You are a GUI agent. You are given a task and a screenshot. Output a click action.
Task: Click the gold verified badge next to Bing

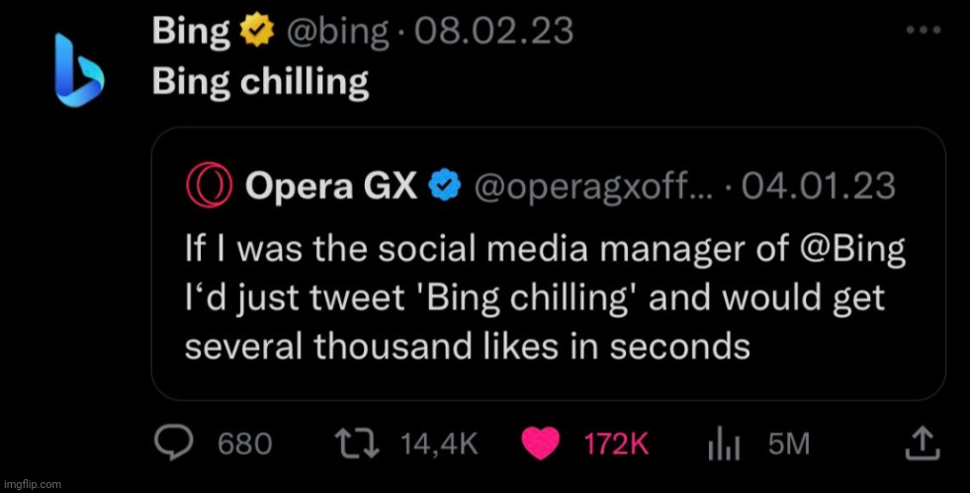click(x=257, y=31)
